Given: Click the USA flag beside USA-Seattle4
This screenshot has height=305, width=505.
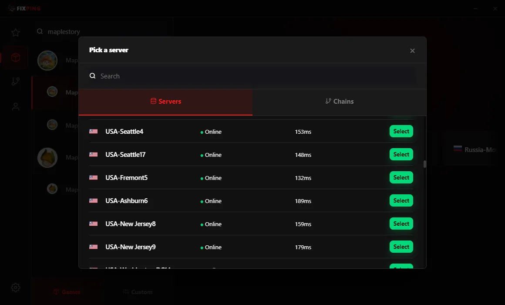Looking at the screenshot, I should [x=94, y=131].
